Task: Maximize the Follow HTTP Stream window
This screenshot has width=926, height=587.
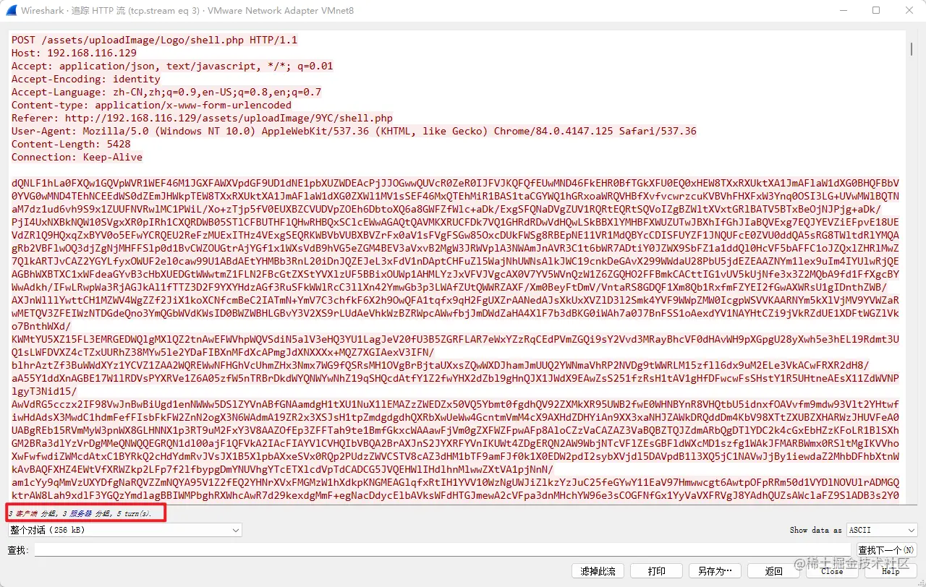Action: (876, 11)
